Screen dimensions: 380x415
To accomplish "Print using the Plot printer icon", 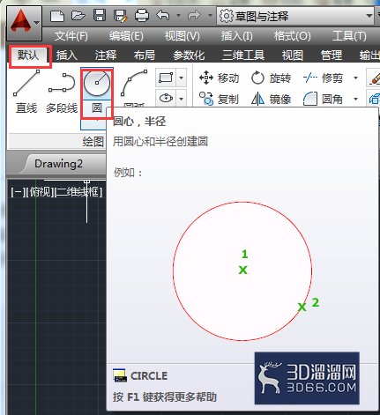I will point(142,16).
